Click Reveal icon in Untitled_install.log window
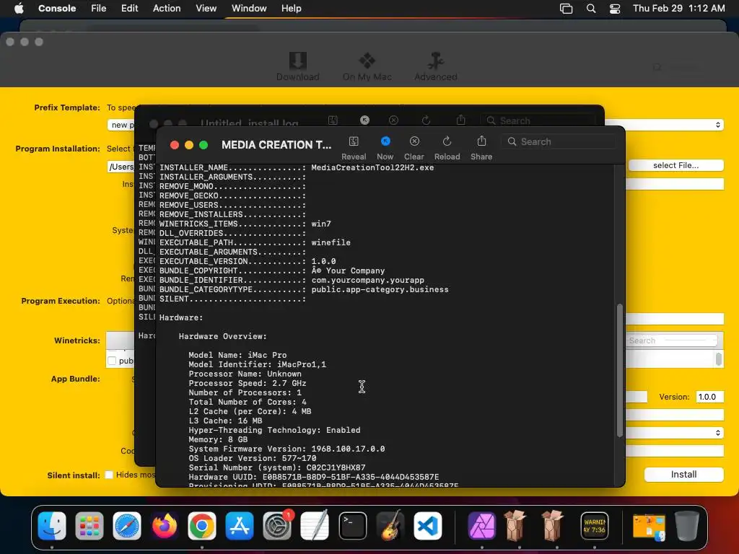Screen dimensions: 739x554 (x=333, y=120)
